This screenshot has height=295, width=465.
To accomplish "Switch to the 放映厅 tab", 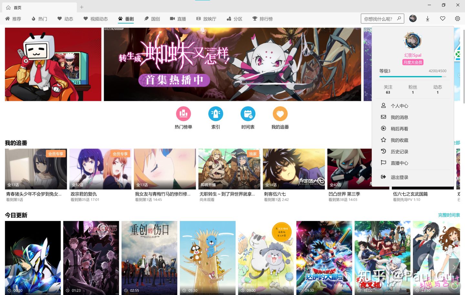I will tap(206, 19).
